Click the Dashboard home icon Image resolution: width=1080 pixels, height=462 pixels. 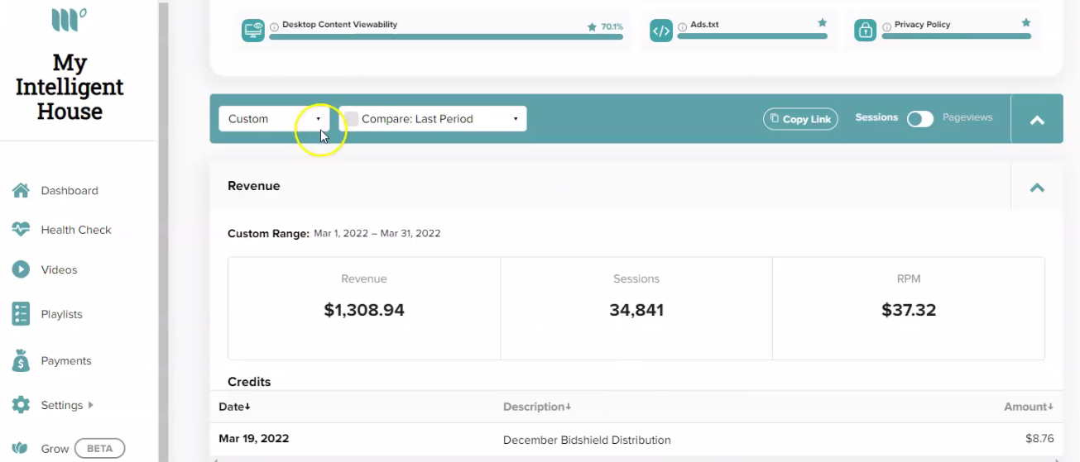[21, 191]
